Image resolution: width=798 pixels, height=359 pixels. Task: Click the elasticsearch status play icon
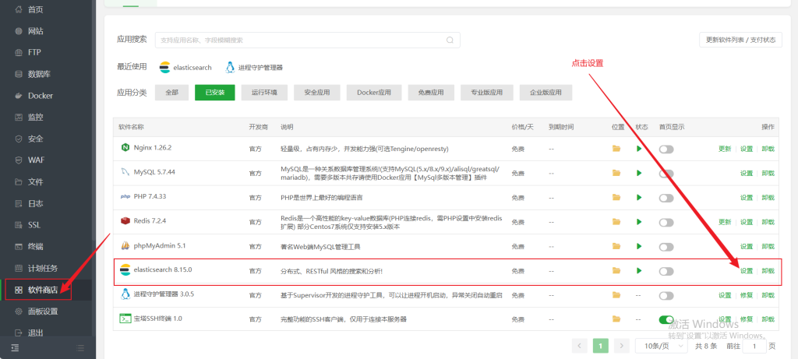click(x=639, y=270)
